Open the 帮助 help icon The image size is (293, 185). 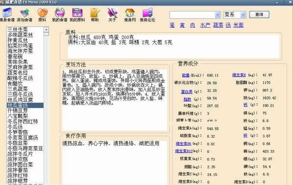click(x=95, y=15)
